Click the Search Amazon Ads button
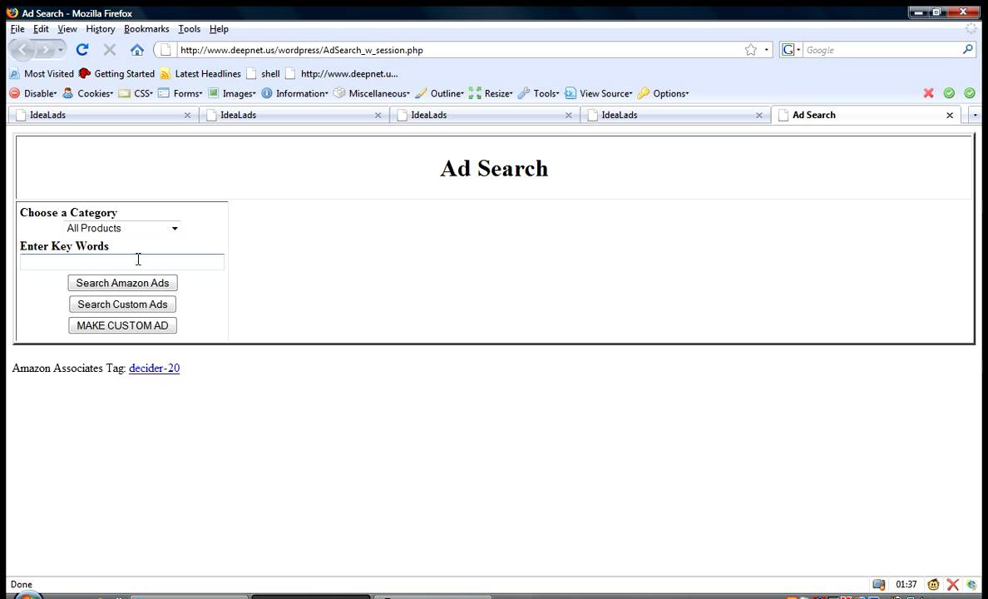Viewport: 988px width, 599px height. coord(122,283)
